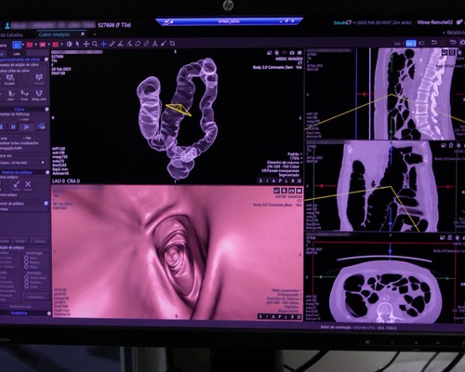Select third Atenuação radio option
Viewport: 465px width, 372px height.
26,286
